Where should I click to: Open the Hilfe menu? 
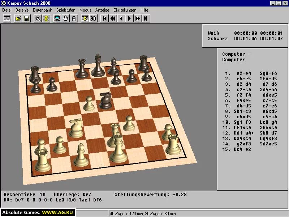click(144, 10)
